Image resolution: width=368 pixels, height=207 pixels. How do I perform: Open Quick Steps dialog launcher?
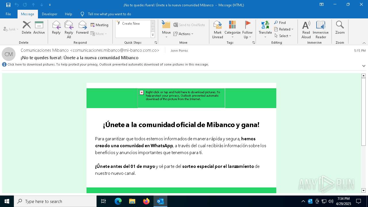click(156, 43)
